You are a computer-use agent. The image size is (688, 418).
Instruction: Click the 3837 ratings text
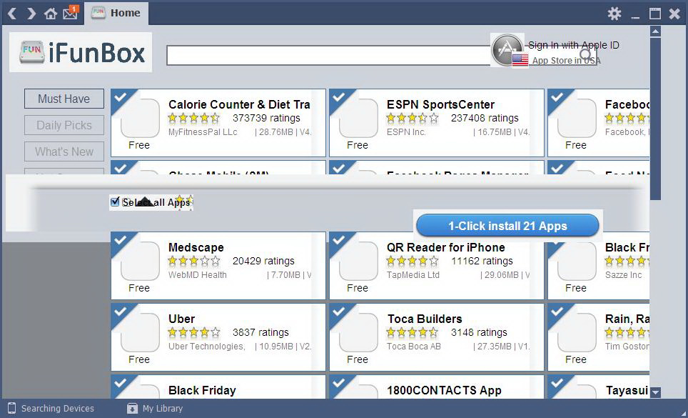pyautogui.click(x=260, y=332)
